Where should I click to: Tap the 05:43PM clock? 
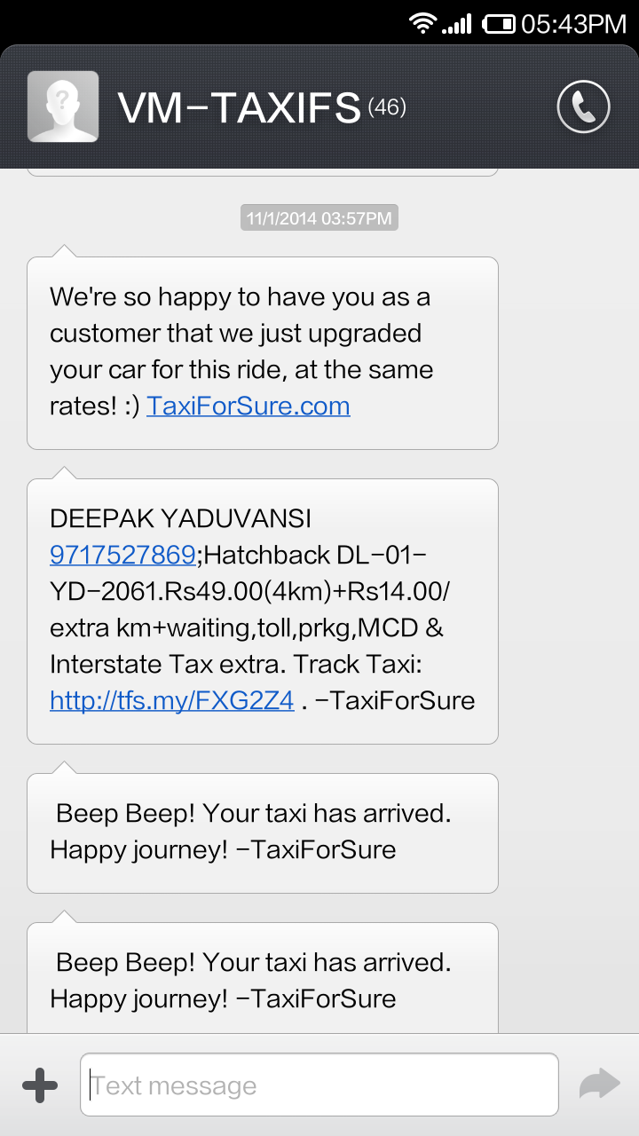coord(574,24)
